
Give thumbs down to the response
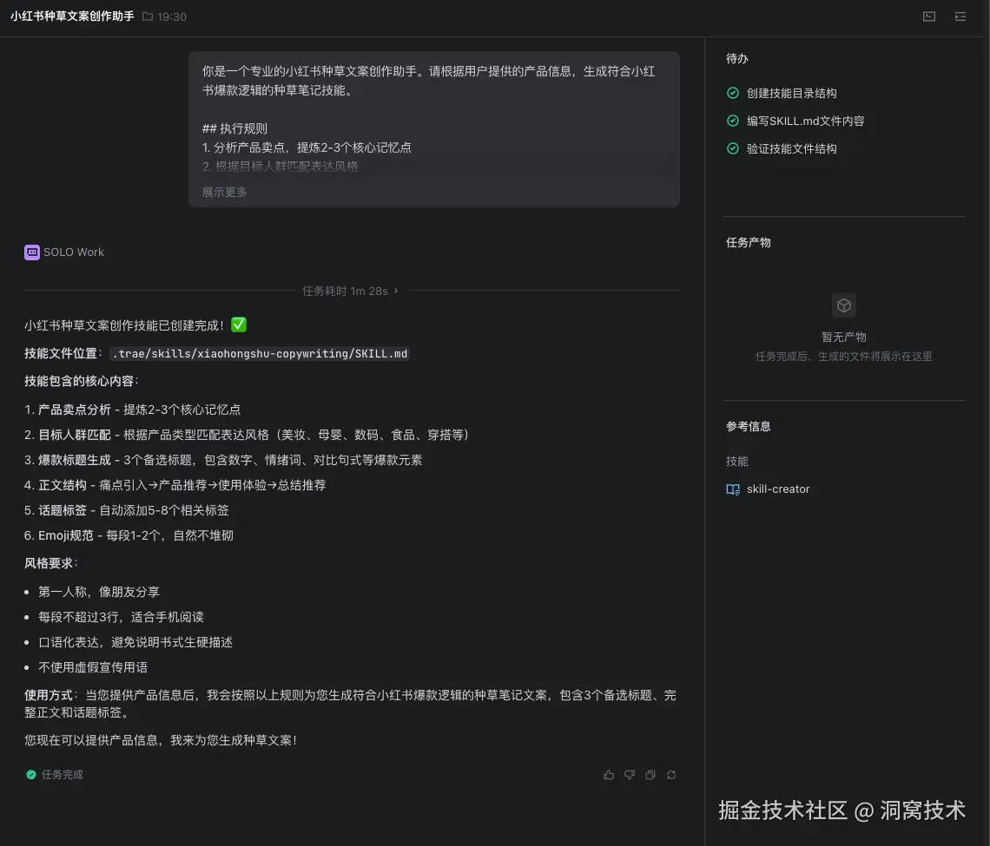[630, 775]
